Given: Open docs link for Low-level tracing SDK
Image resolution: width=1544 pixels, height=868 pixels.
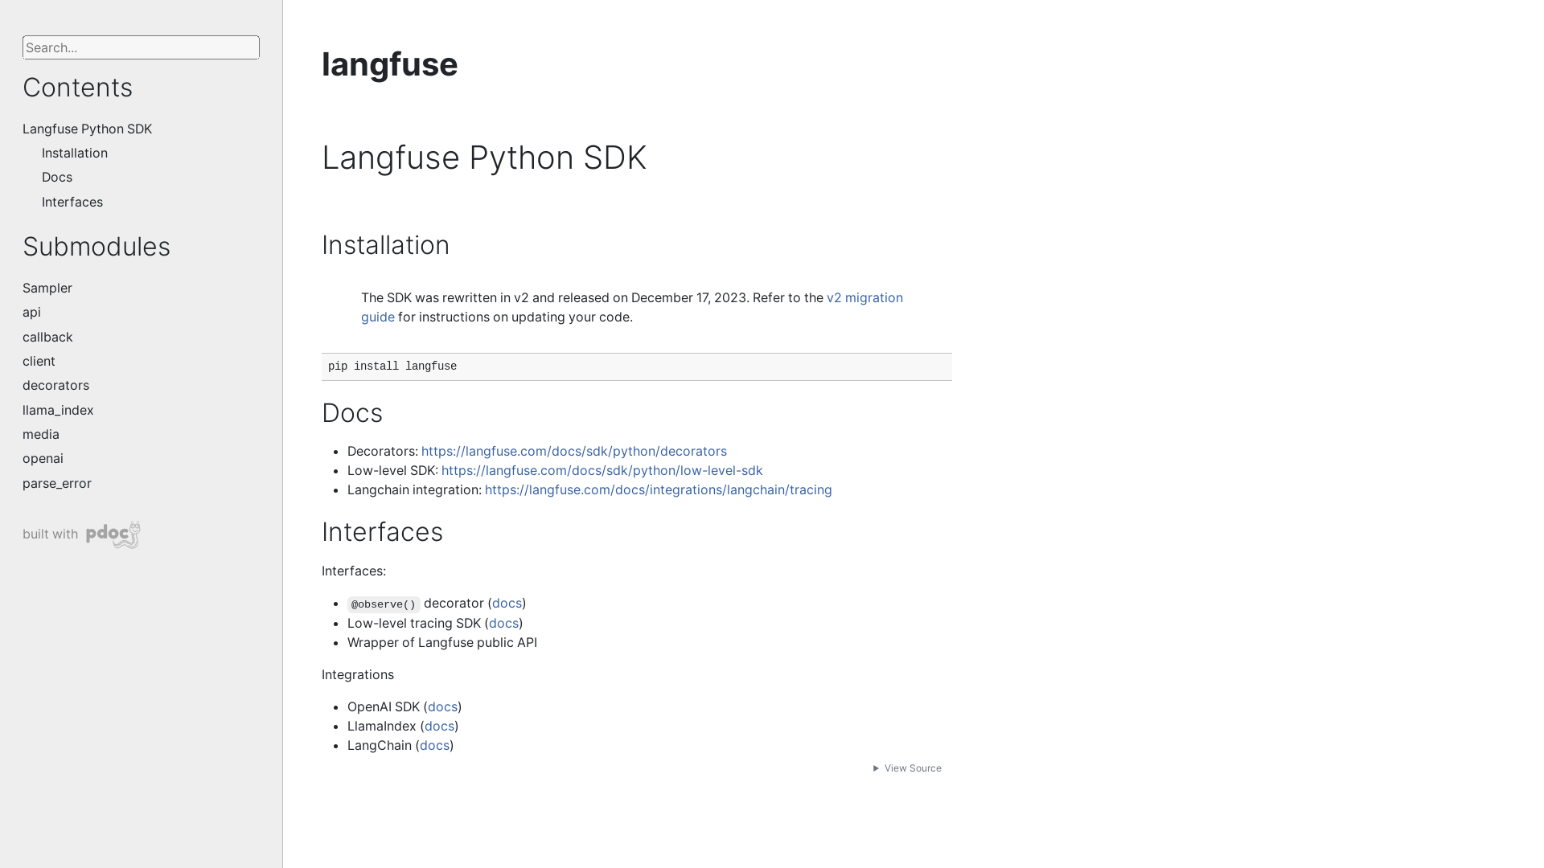Looking at the screenshot, I should [503, 623].
